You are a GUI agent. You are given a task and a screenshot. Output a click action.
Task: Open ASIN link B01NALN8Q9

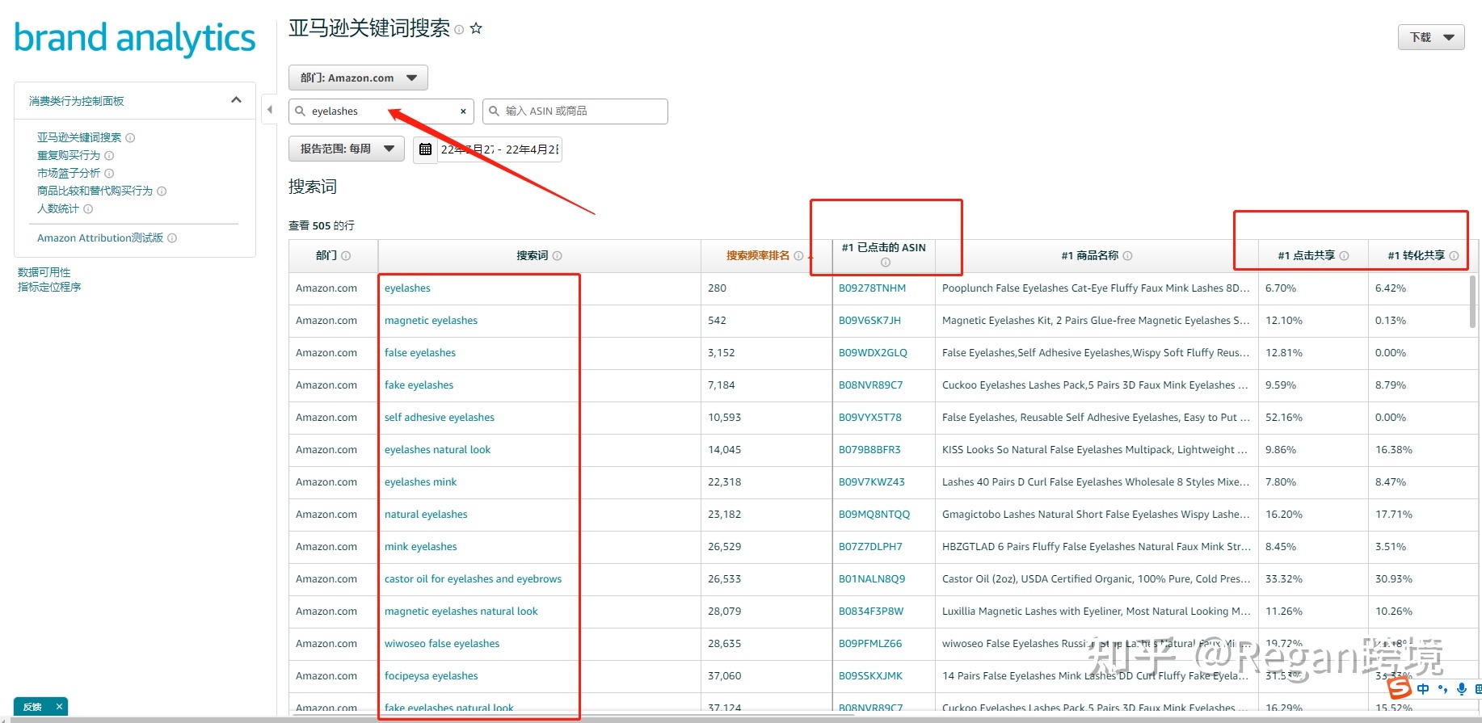click(x=872, y=579)
